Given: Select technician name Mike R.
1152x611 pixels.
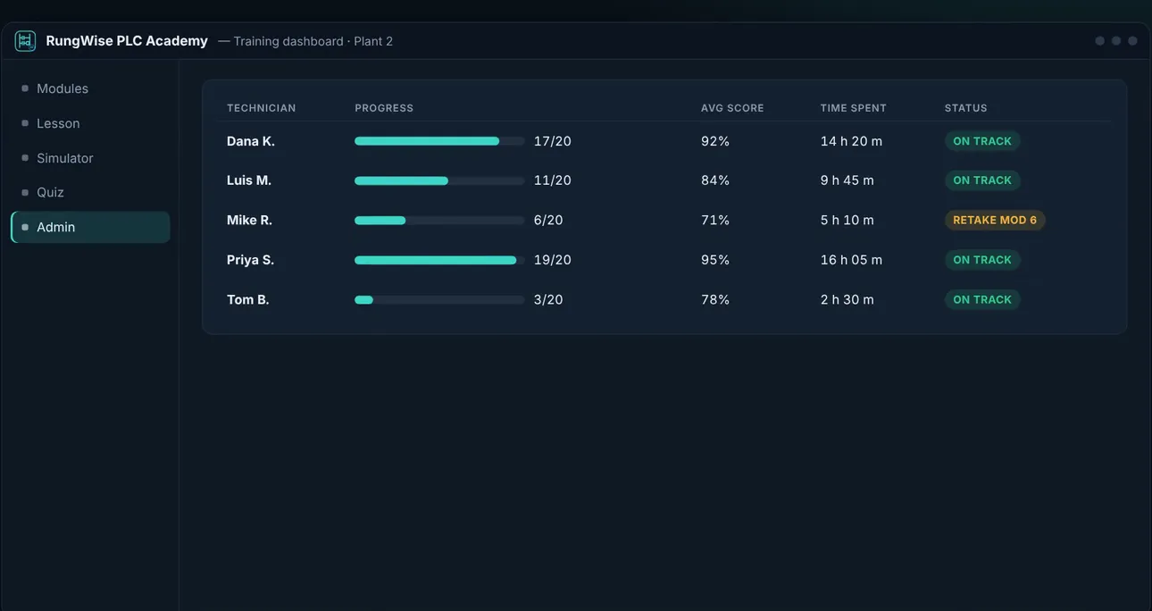Looking at the screenshot, I should point(249,220).
